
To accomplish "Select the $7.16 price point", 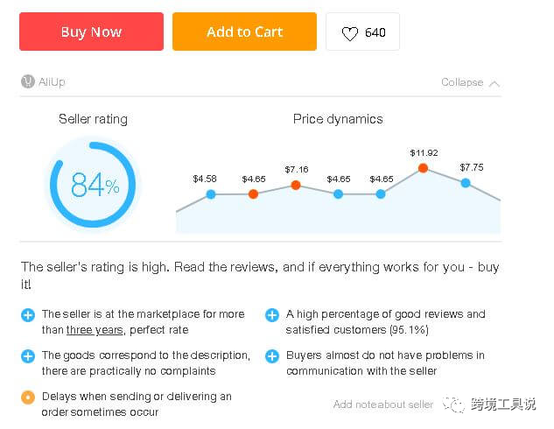I will [x=296, y=185].
